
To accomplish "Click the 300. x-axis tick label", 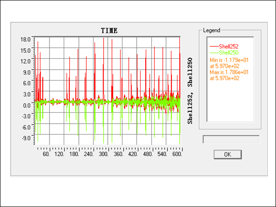I will 104,155.
